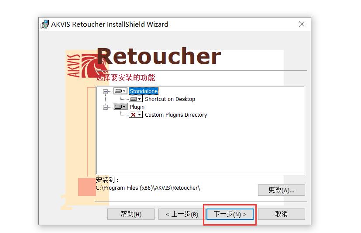Open the Custom Plugins Directory red X dropdown

click(136, 115)
